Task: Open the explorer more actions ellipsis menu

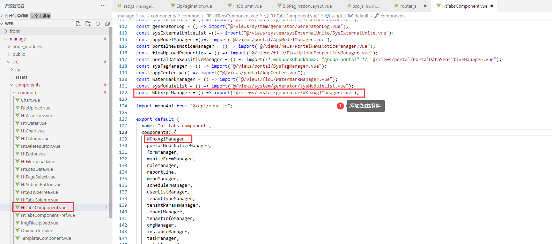Action: (103, 6)
